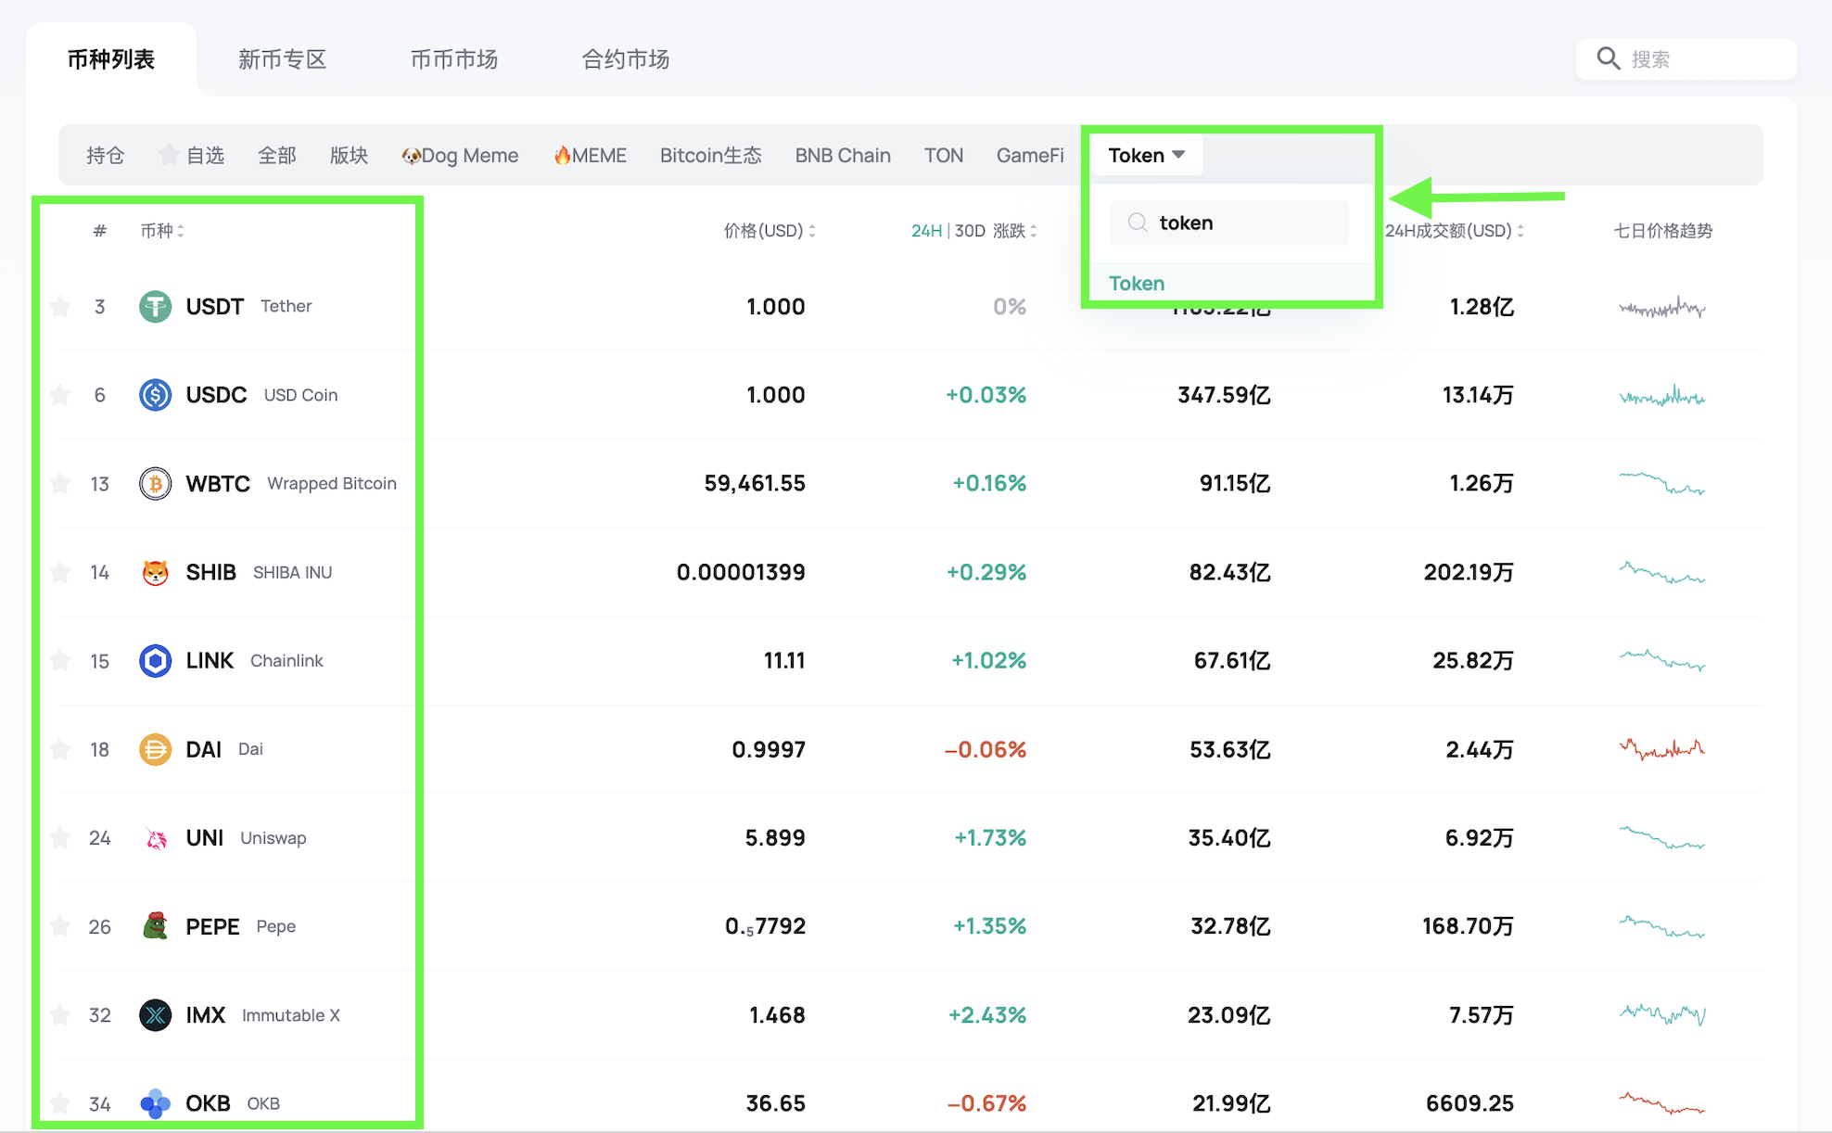Click the UNI Uniswap unicorn logo
This screenshot has height=1133, width=1832.
pos(155,838)
